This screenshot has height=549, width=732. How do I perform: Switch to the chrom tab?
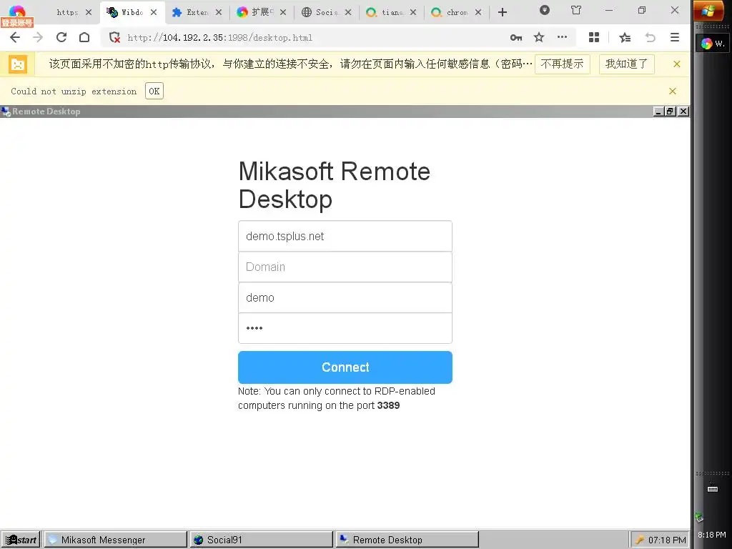point(456,13)
